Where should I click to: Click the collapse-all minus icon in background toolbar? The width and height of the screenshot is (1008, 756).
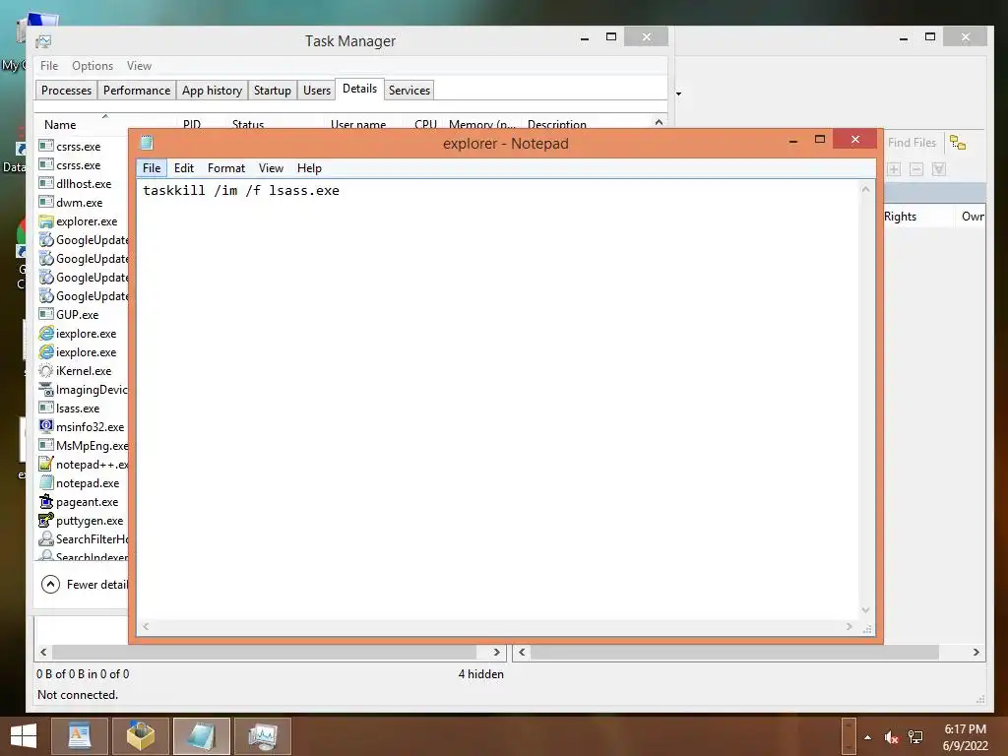pos(916,169)
